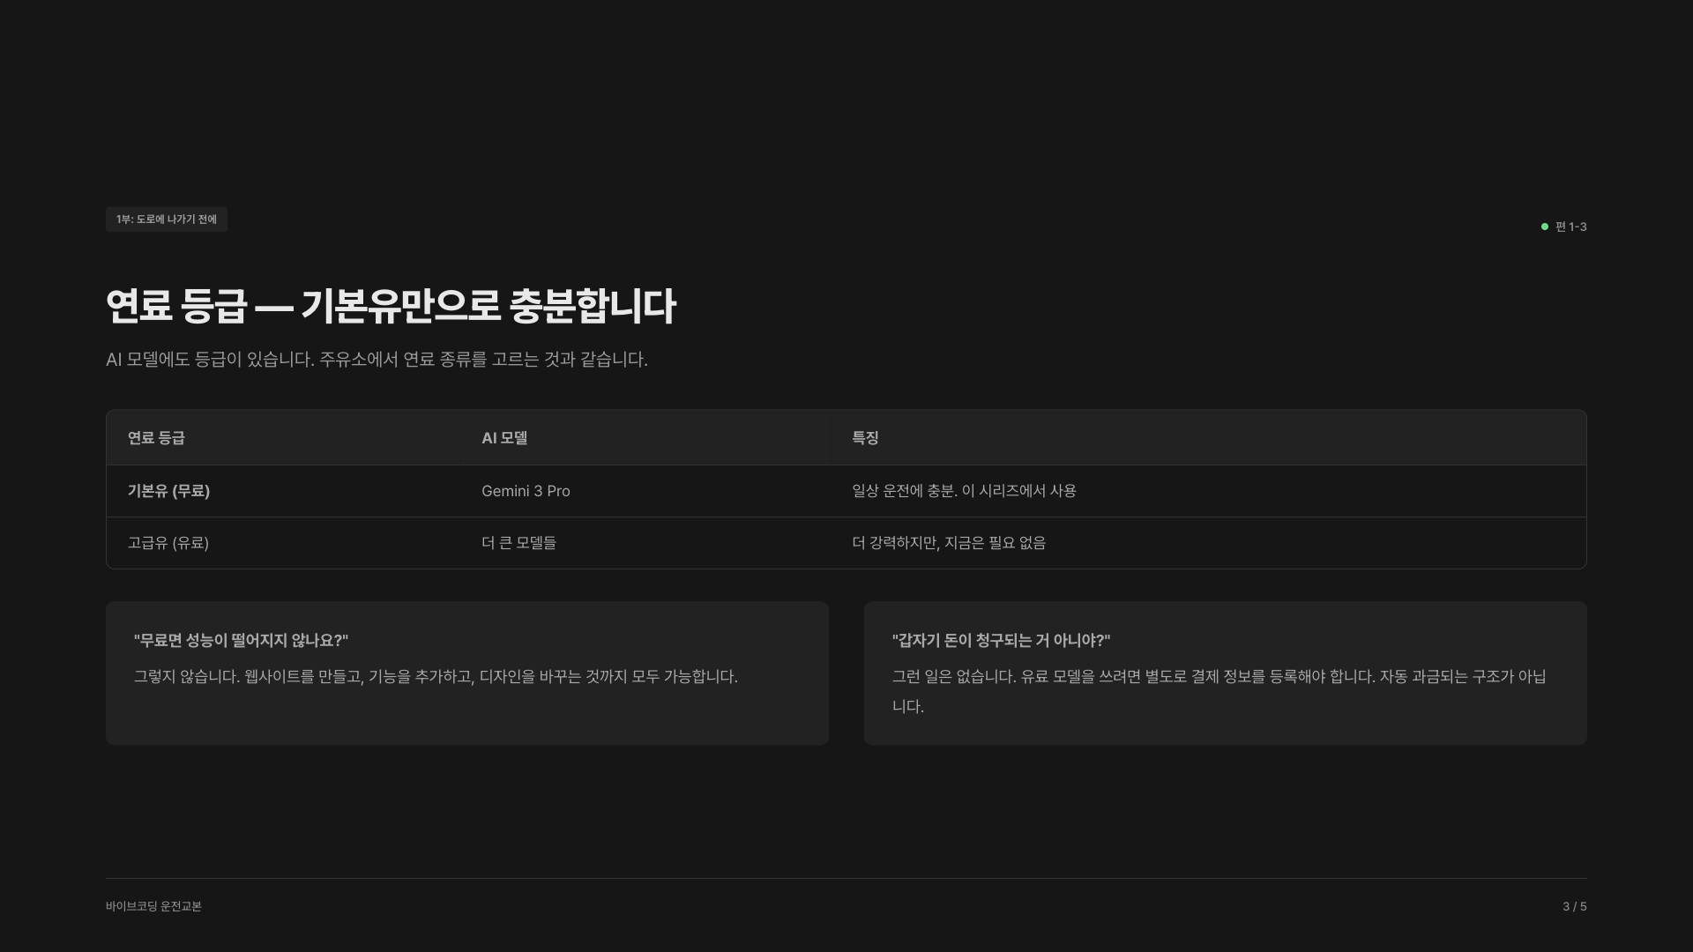Image resolution: width=1693 pixels, height=952 pixels.
Task: Select the 1부: 도로에 나가기 전에 badge
Action: [x=167, y=219]
